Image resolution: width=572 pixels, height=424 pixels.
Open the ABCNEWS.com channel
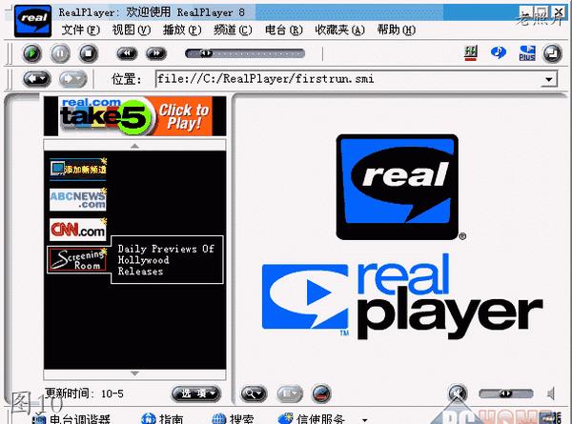[x=78, y=200]
